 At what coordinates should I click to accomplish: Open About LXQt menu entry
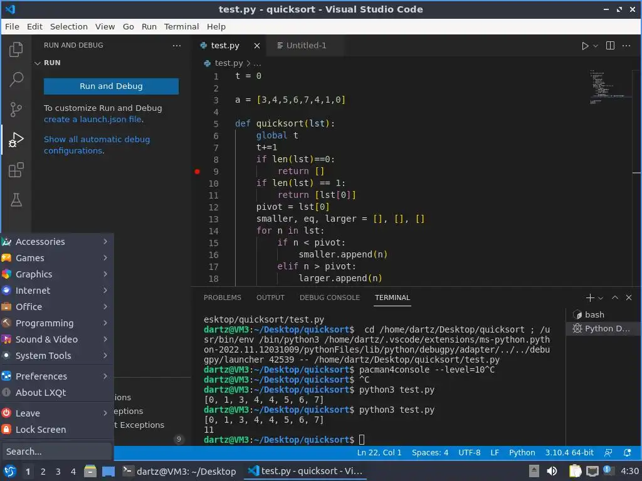57,393
